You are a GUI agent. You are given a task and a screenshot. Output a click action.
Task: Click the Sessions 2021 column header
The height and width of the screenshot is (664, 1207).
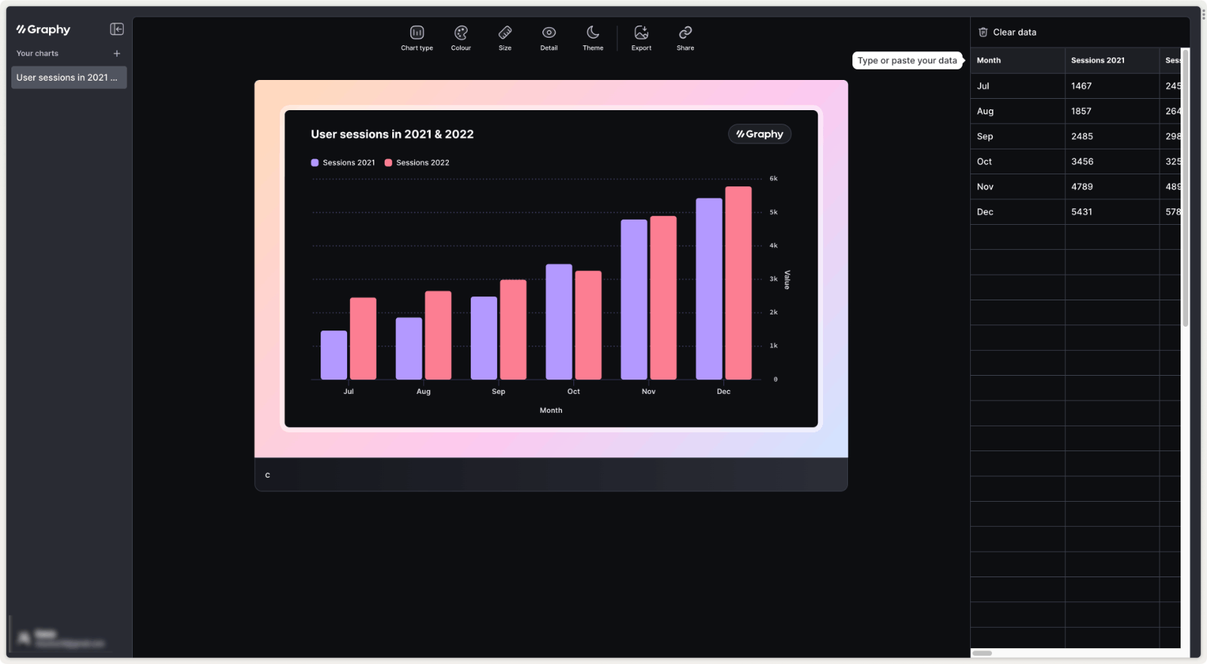click(x=1112, y=60)
